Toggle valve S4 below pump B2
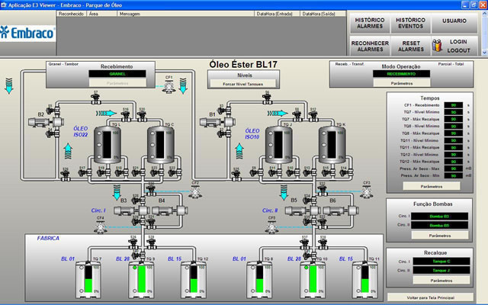488x305 pixels. pyautogui.click(x=53, y=134)
